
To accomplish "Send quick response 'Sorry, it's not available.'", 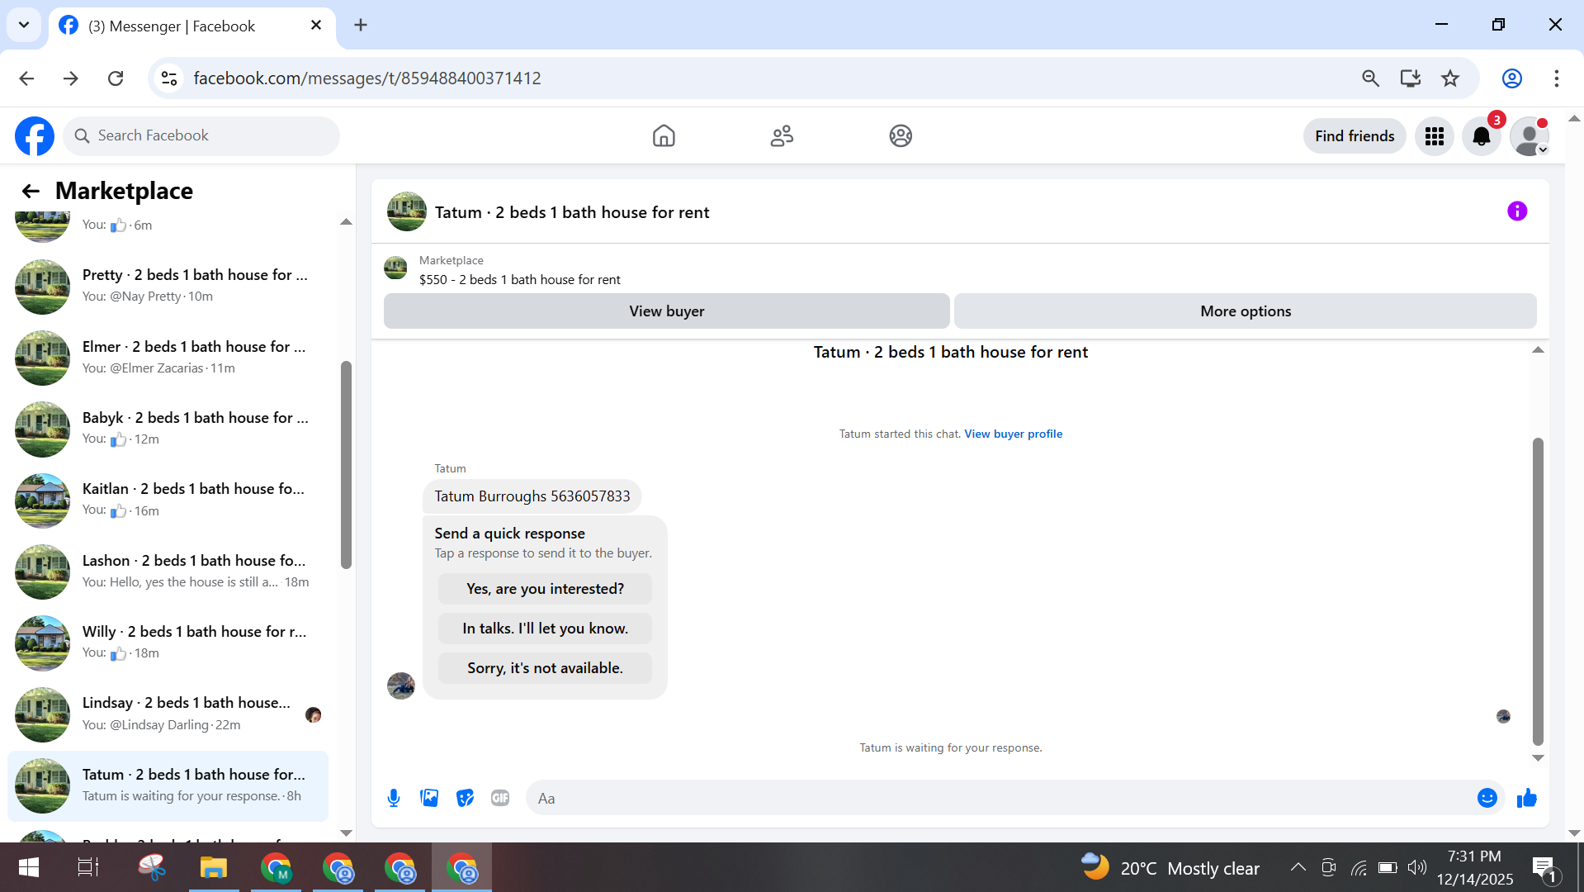I will point(545,668).
